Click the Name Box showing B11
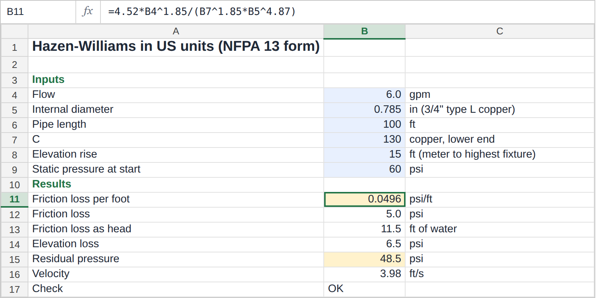Screen dimensions: 596x298 (x=38, y=12)
